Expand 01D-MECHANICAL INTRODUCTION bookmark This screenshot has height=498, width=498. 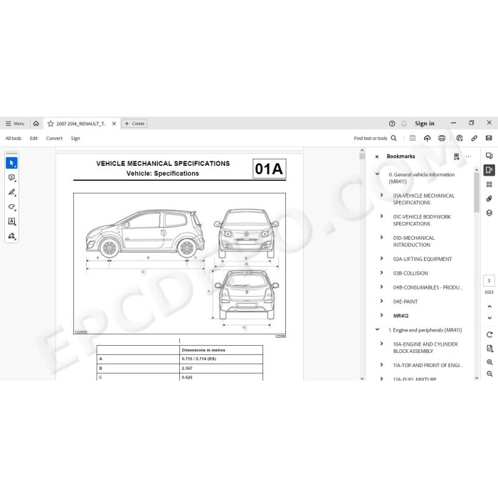coord(382,238)
